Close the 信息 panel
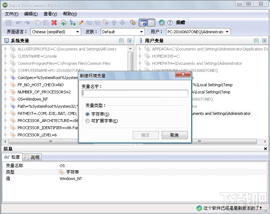Viewport: 270px width, 214px height. 265,149
